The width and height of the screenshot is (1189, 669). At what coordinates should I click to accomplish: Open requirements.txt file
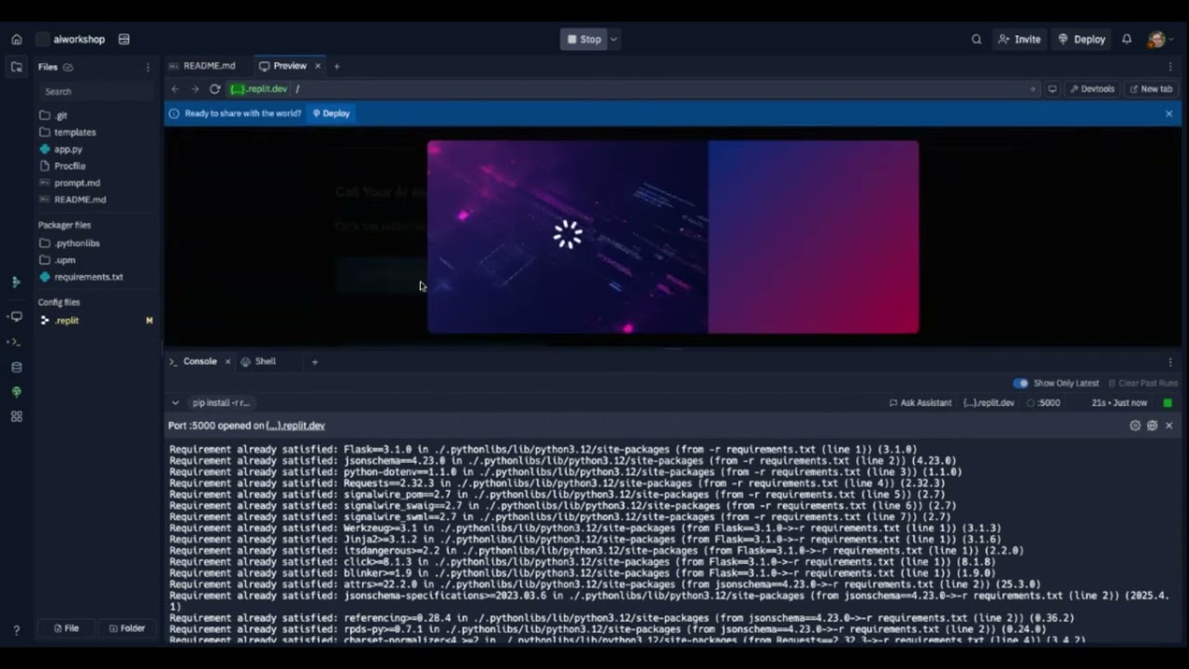[81, 277]
